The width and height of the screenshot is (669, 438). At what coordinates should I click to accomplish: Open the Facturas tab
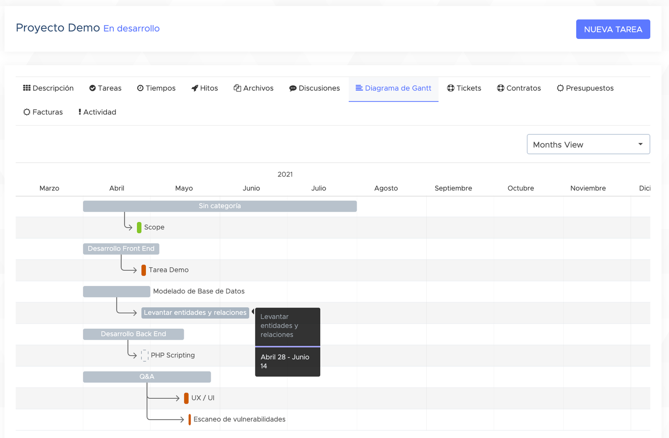pos(43,112)
